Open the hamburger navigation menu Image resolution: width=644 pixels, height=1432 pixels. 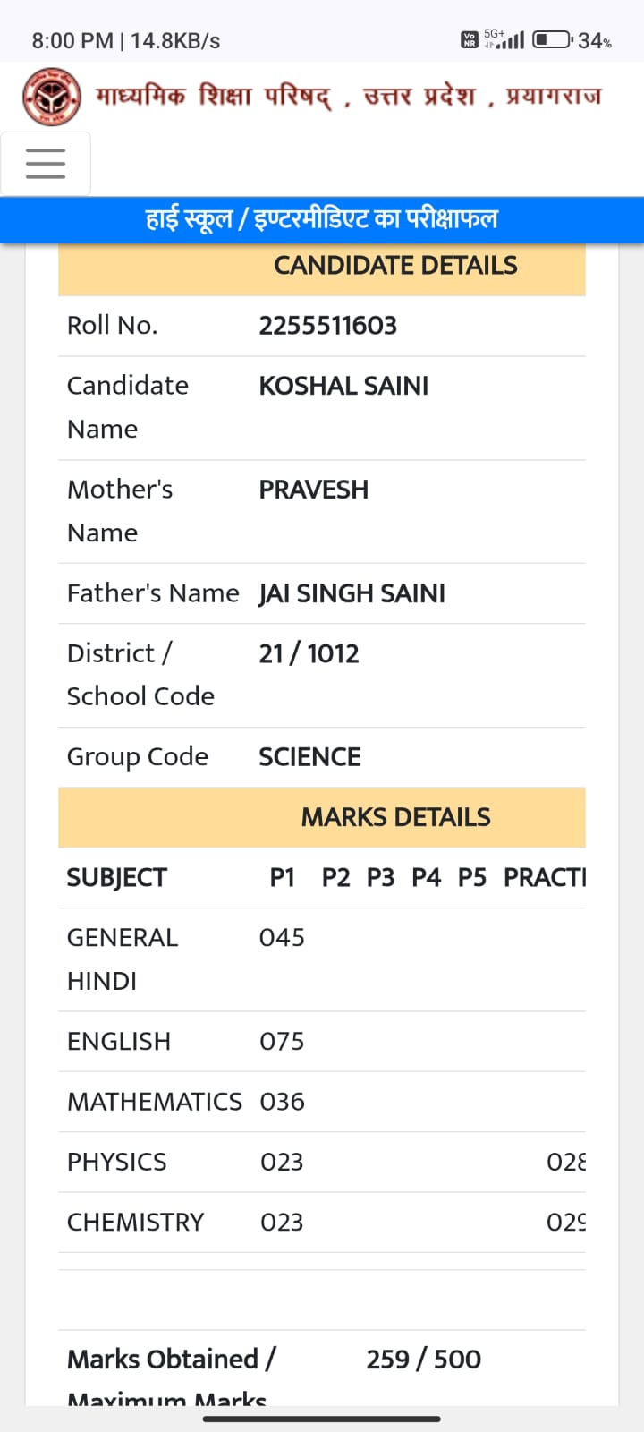(46, 164)
